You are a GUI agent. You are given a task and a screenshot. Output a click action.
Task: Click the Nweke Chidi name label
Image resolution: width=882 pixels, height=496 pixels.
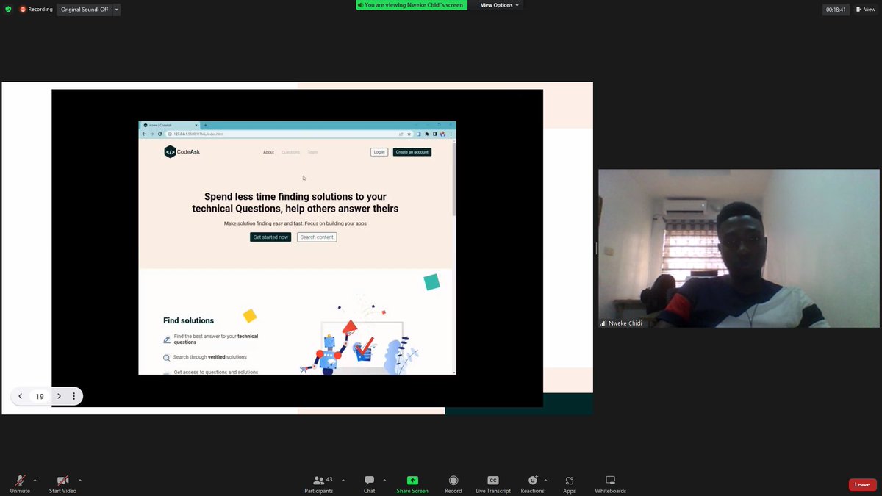(x=625, y=323)
